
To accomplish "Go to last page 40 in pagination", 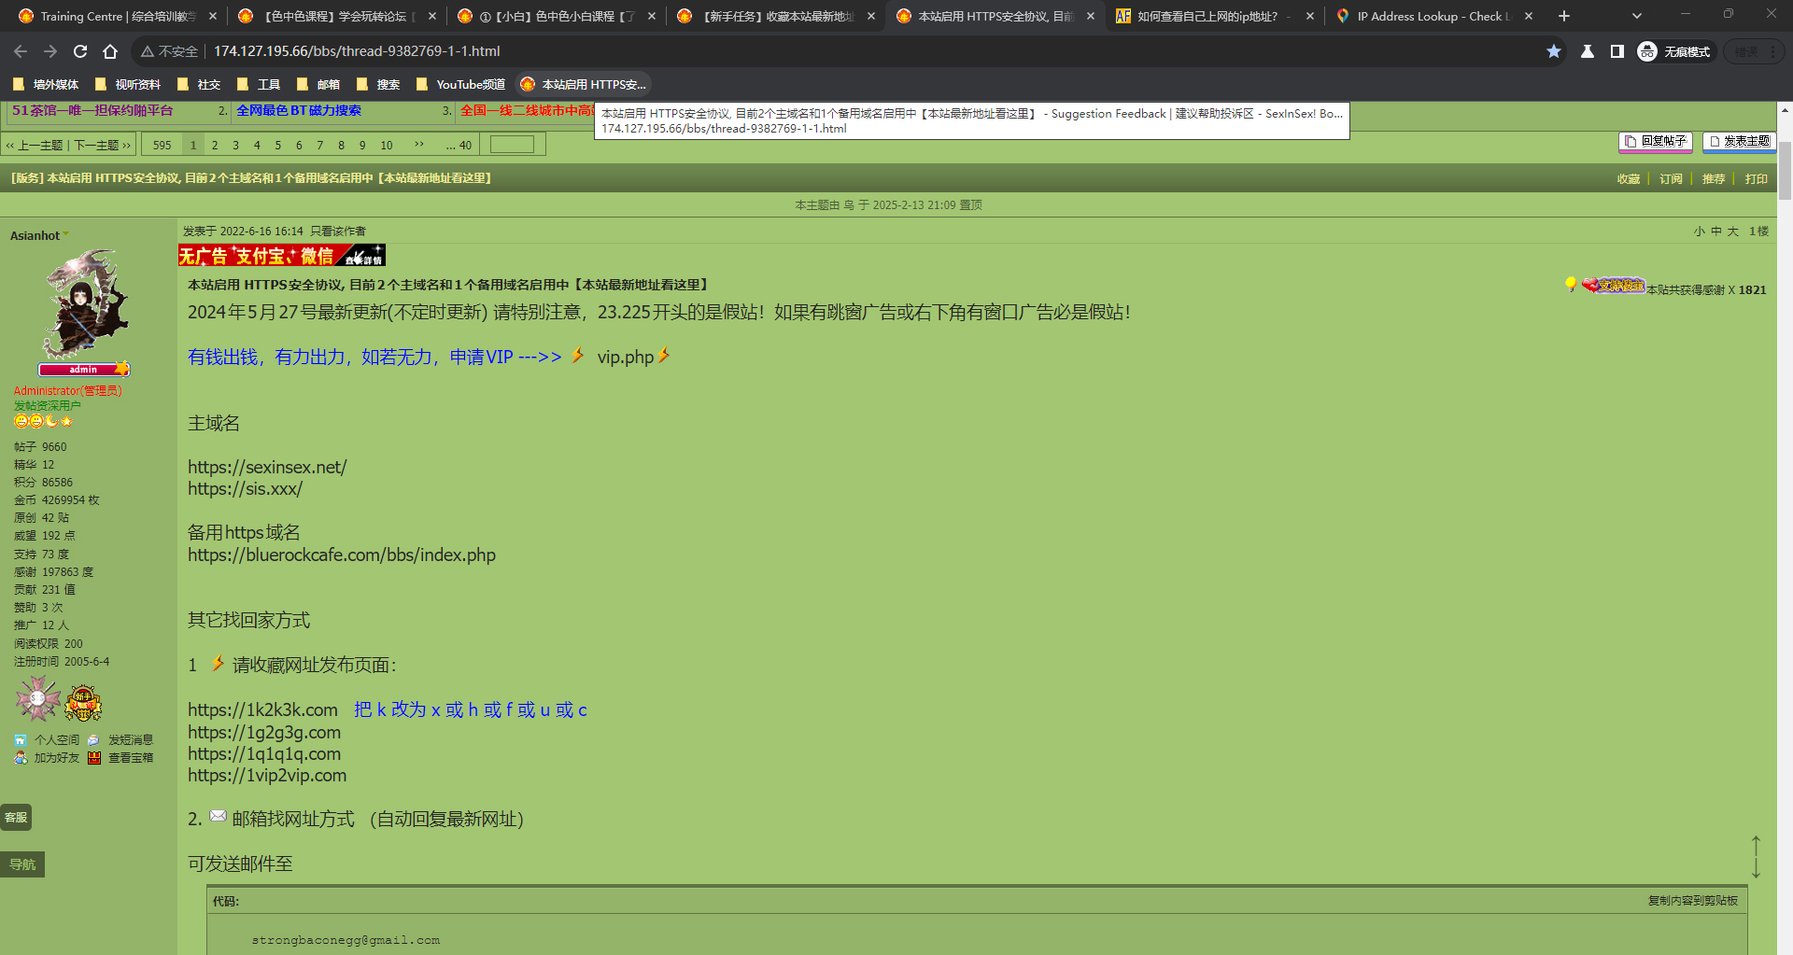I will pyautogui.click(x=459, y=145).
